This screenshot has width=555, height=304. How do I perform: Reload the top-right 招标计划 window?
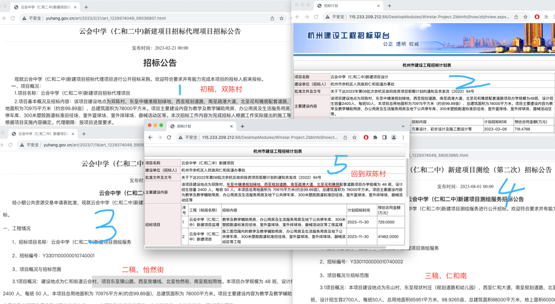pyautogui.click(x=316, y=16)
